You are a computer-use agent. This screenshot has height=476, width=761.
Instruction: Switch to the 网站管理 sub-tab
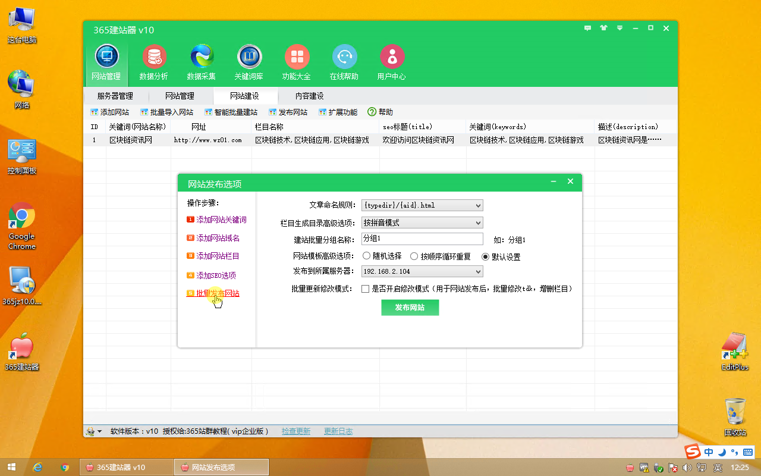pos(180,96)
